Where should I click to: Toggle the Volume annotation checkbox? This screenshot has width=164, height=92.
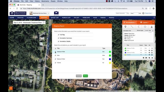coord(55,63)
